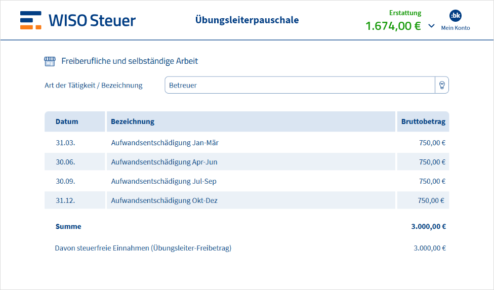Focus the Art der Tätigkeit input field

pyautogui.click(x=300, y=85)
